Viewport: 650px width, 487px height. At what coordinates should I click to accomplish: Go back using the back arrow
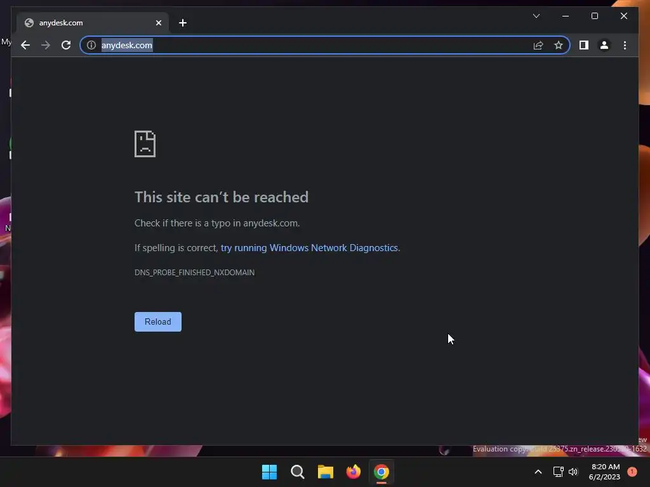[25, 45]
